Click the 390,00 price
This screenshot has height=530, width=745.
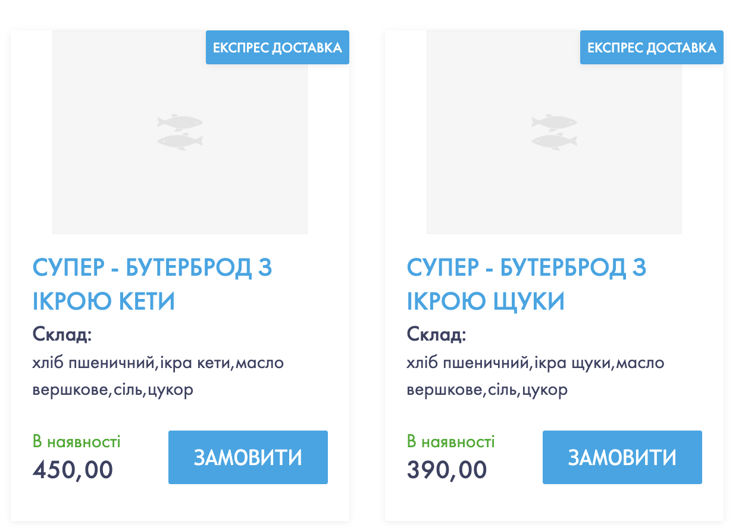pos(447,470)
